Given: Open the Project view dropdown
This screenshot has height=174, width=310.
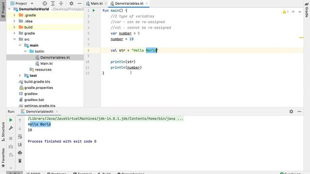Looking at the screenshot, I should click(x=32, y=3).
